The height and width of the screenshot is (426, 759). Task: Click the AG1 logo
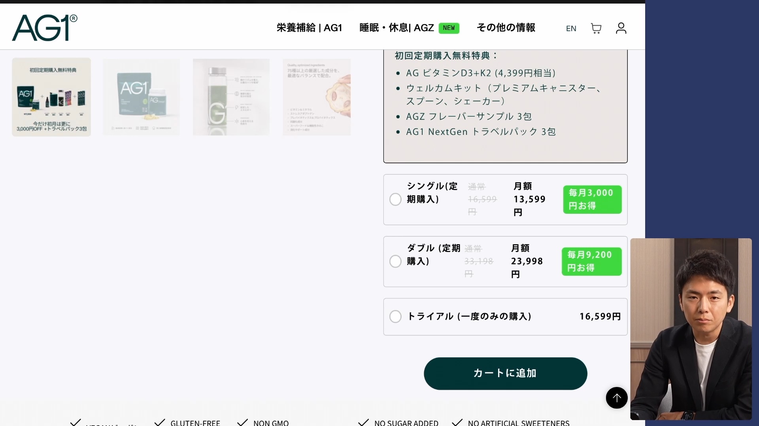(x=45, y=28)
